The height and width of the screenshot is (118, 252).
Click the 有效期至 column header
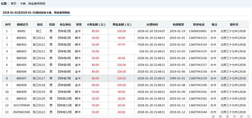point(178,25)
